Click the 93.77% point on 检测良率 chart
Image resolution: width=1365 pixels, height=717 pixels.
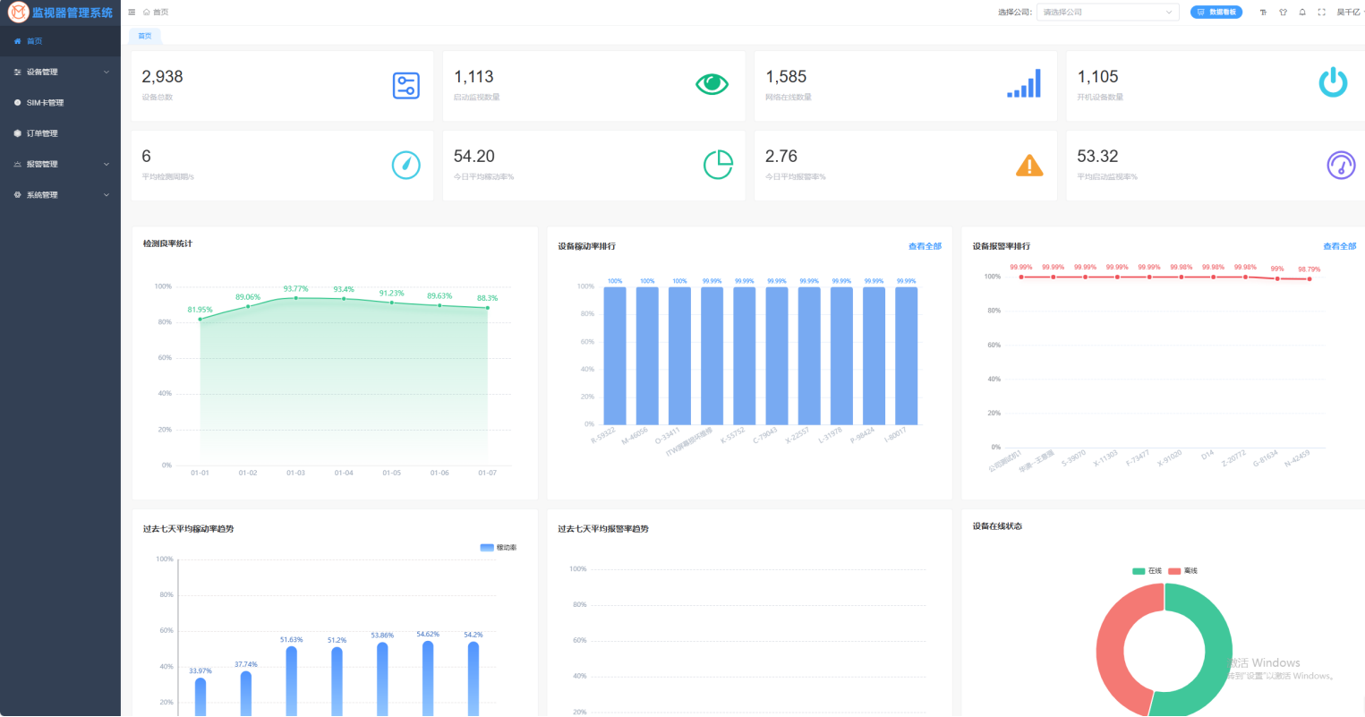coord(295,298)
